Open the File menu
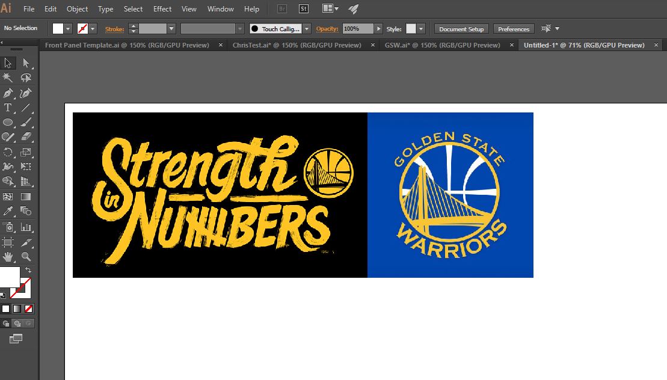The height and width of the screenshot is (380, 667). pos(29,9)
